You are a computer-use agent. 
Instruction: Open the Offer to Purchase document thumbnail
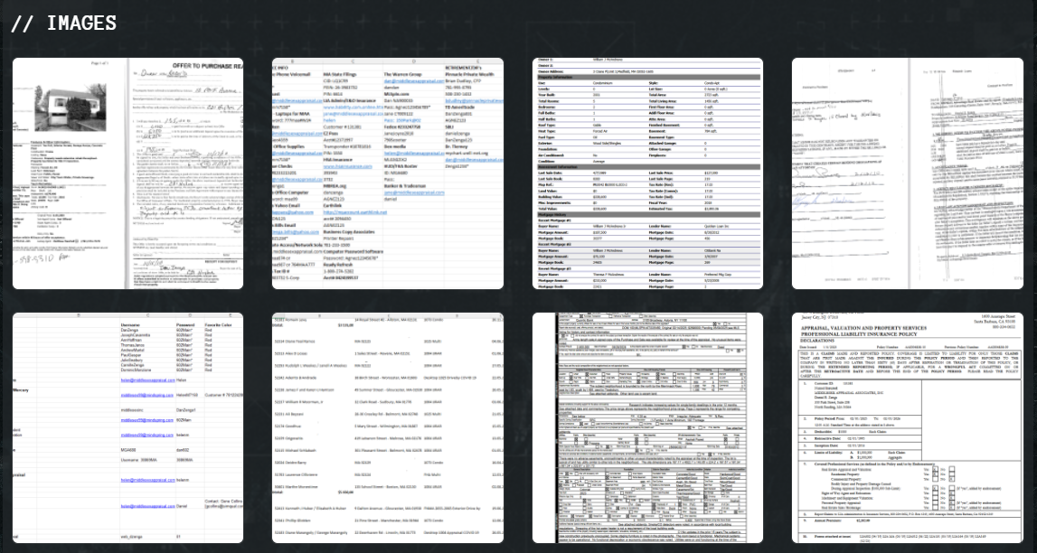pyautogui.click(x=127, y=173)
